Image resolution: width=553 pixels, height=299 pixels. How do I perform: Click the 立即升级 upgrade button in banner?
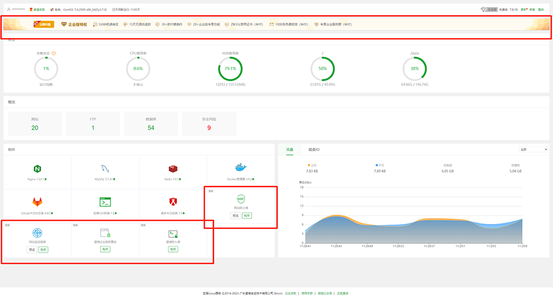click(x=44, y=24)
